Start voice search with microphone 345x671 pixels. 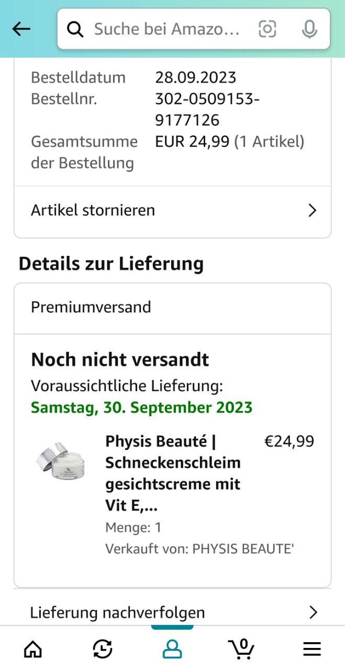tap(309, 29)
